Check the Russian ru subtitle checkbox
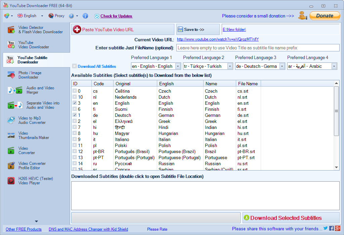The height and width of the screenshot is (235, 344). point(75,163)
